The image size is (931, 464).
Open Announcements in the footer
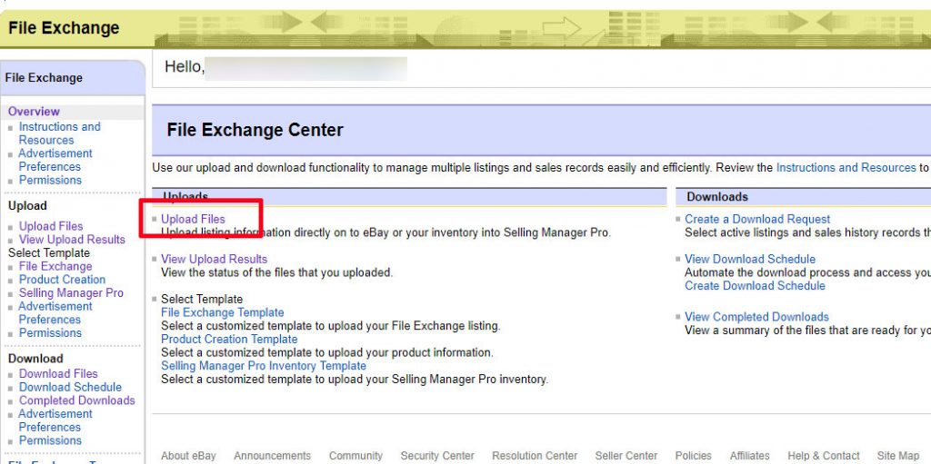(x=272, y=456)
